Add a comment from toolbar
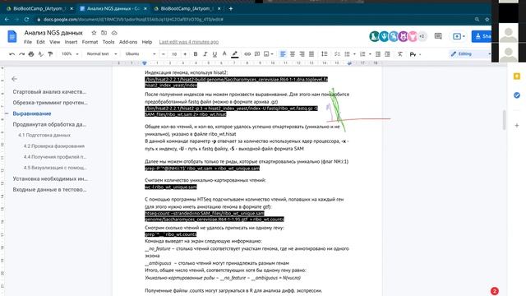 pyautogui.click(x=257, y=54)
